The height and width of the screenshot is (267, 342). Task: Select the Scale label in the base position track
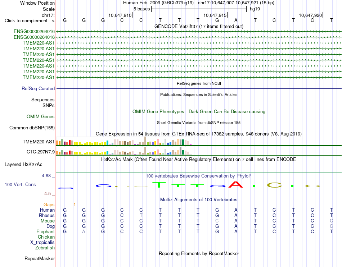point(49,9)
